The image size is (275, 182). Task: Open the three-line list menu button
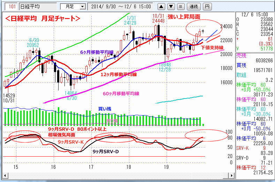pos(180,7)
